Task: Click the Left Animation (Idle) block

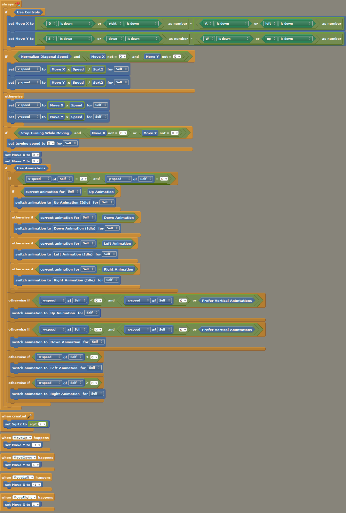Action: pyautogui.click(x=73, y=254)
